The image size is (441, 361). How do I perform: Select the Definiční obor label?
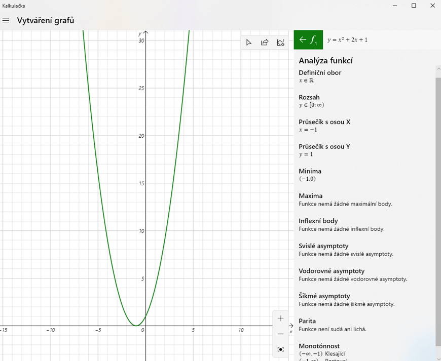[320, 72]
